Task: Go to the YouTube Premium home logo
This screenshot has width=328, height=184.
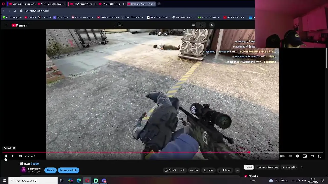Action: pyautogui.click(x=20, y=25)
